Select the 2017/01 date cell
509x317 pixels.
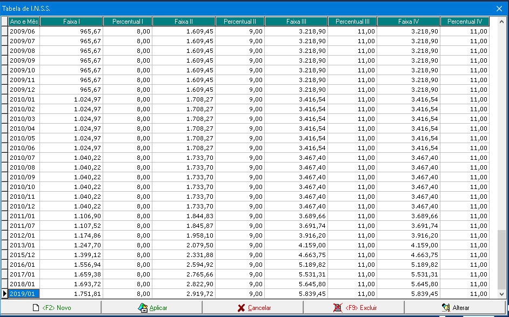pos(24,274)
